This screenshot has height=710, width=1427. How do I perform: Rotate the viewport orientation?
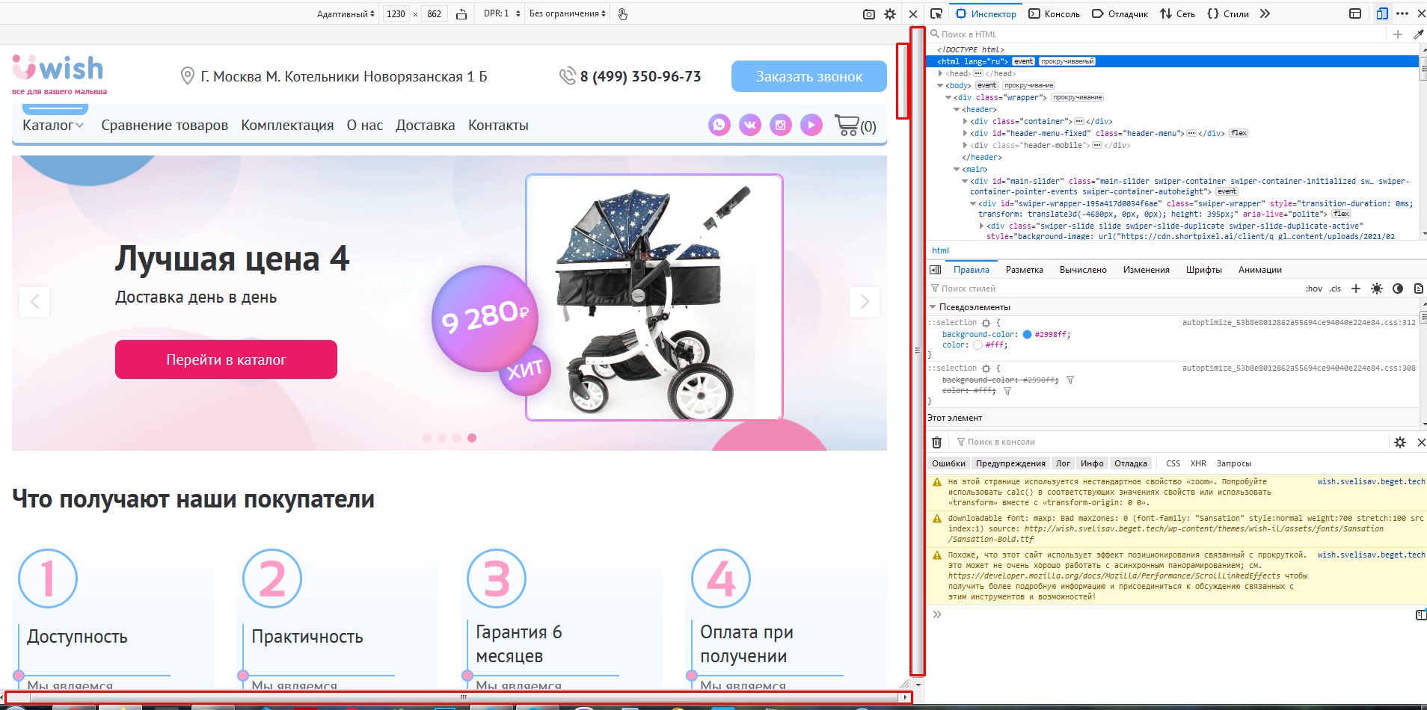[x=461, y=14]
